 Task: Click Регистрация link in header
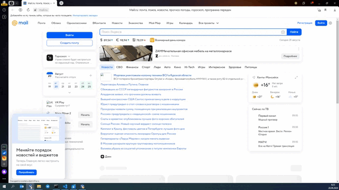pos(305,23)
